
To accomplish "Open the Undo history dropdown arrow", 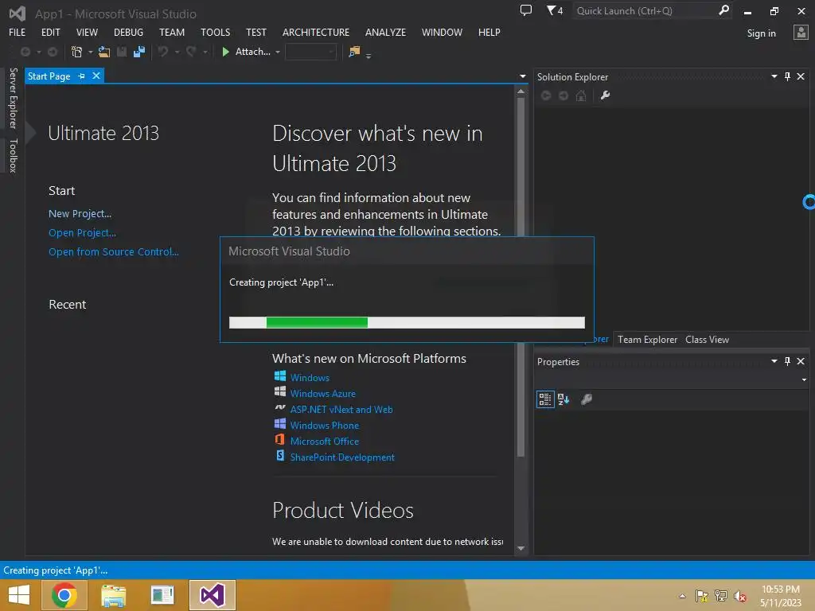I will click(x=177, y=52).
